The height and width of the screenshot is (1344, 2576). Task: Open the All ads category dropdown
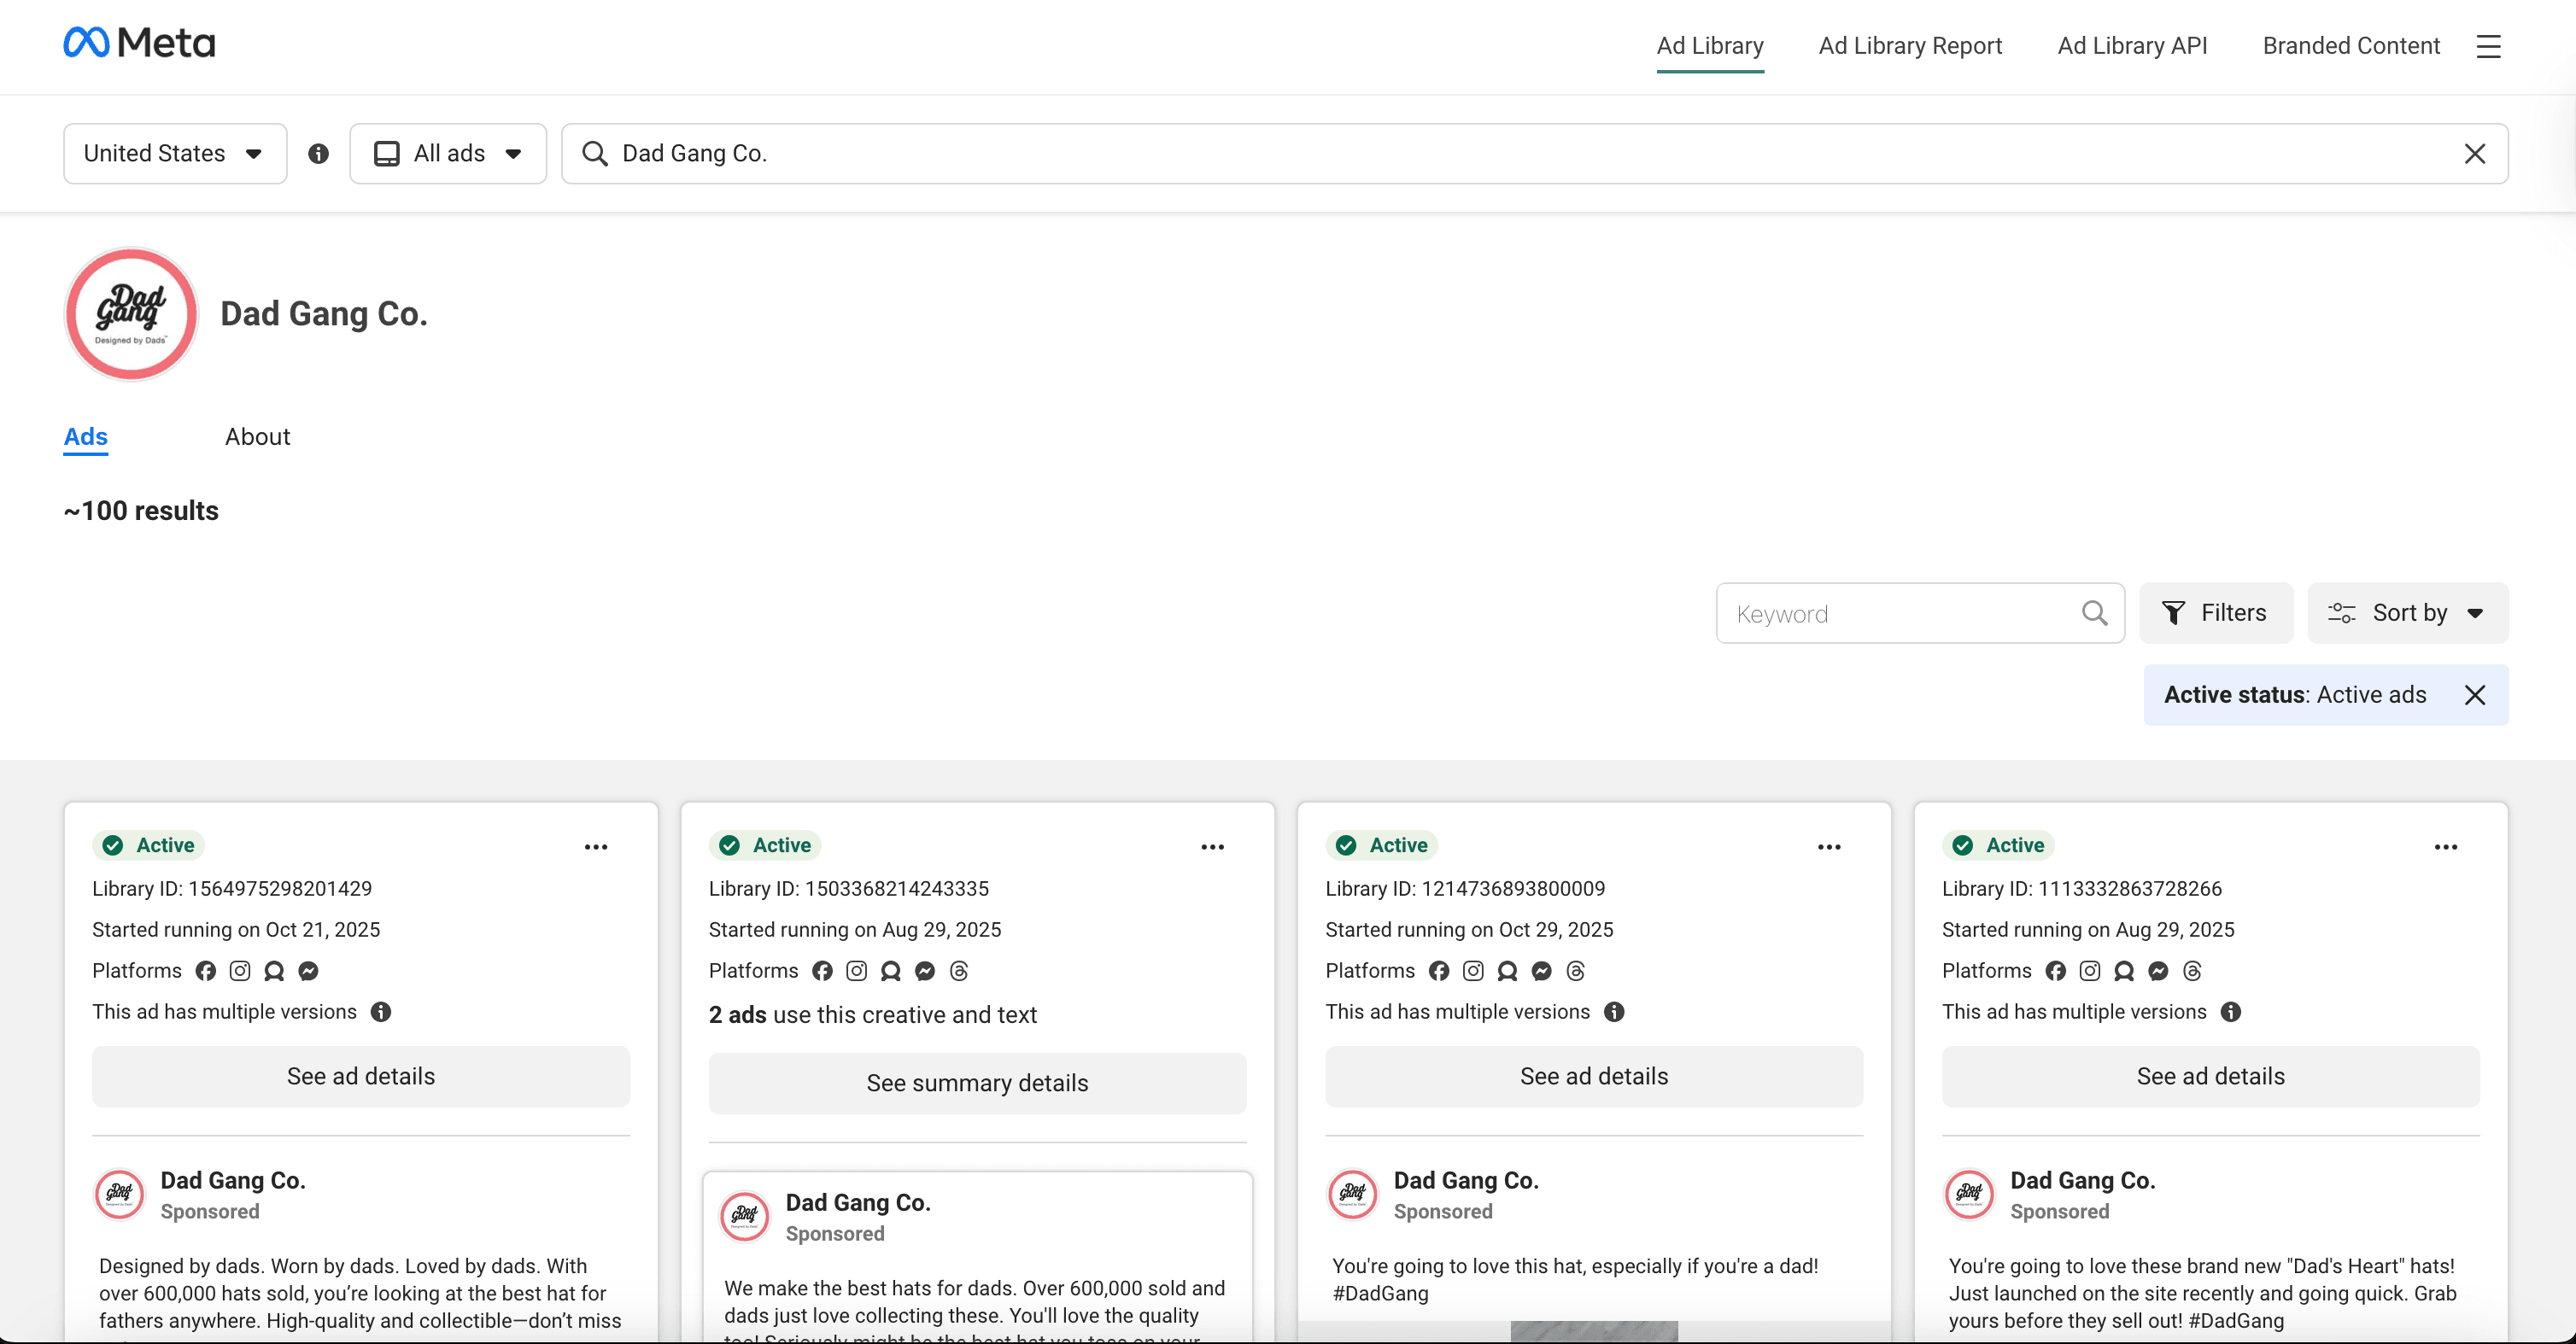[448, 154]
